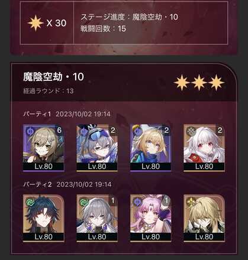Click the third clear star in stage header

coord(217,83)
